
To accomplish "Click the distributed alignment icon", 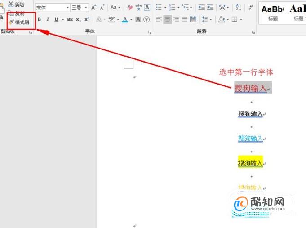I will [193, 19].
